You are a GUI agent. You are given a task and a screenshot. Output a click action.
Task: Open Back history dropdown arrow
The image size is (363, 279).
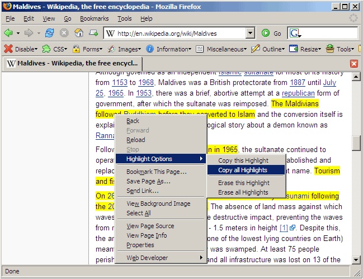(18, 34)
